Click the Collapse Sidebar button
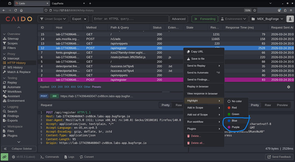The height and width of the screenshot is (162, 295). click(19, 149)
